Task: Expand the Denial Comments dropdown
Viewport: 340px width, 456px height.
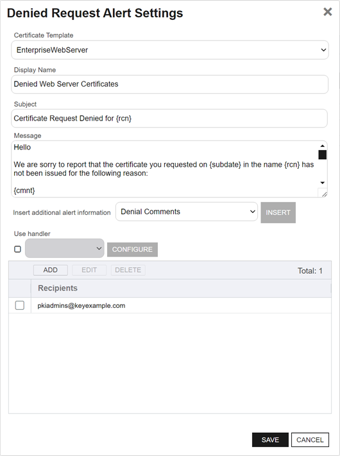Action: [187, 212]
